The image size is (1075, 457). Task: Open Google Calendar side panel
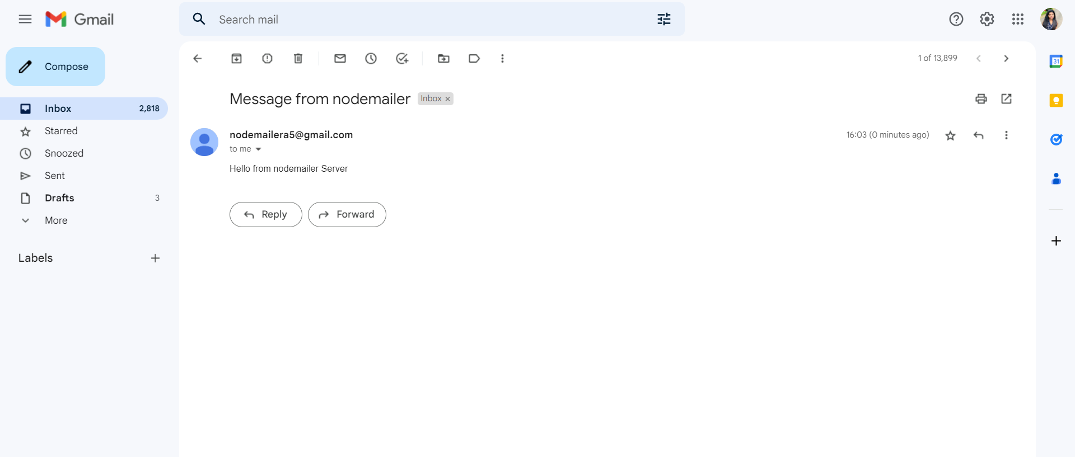pyautogui.click(x=1056, y=61)
